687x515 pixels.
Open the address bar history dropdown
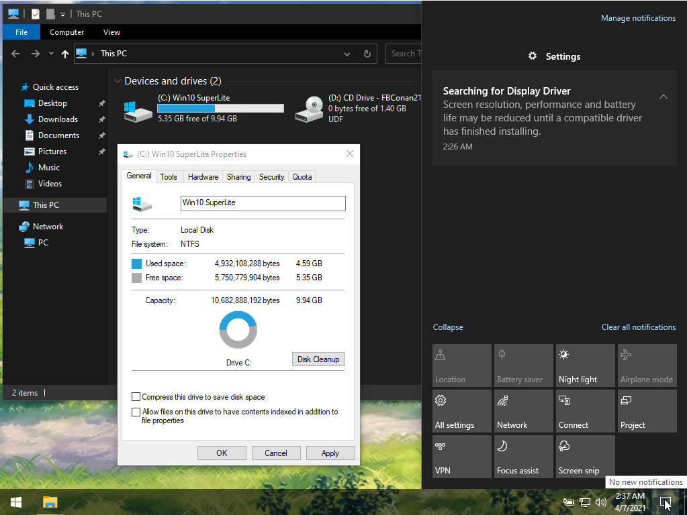(347, 54)
